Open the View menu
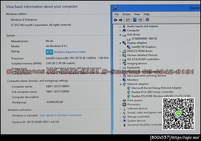This screenshot has height=141, width=201. (x=137, y=14)
